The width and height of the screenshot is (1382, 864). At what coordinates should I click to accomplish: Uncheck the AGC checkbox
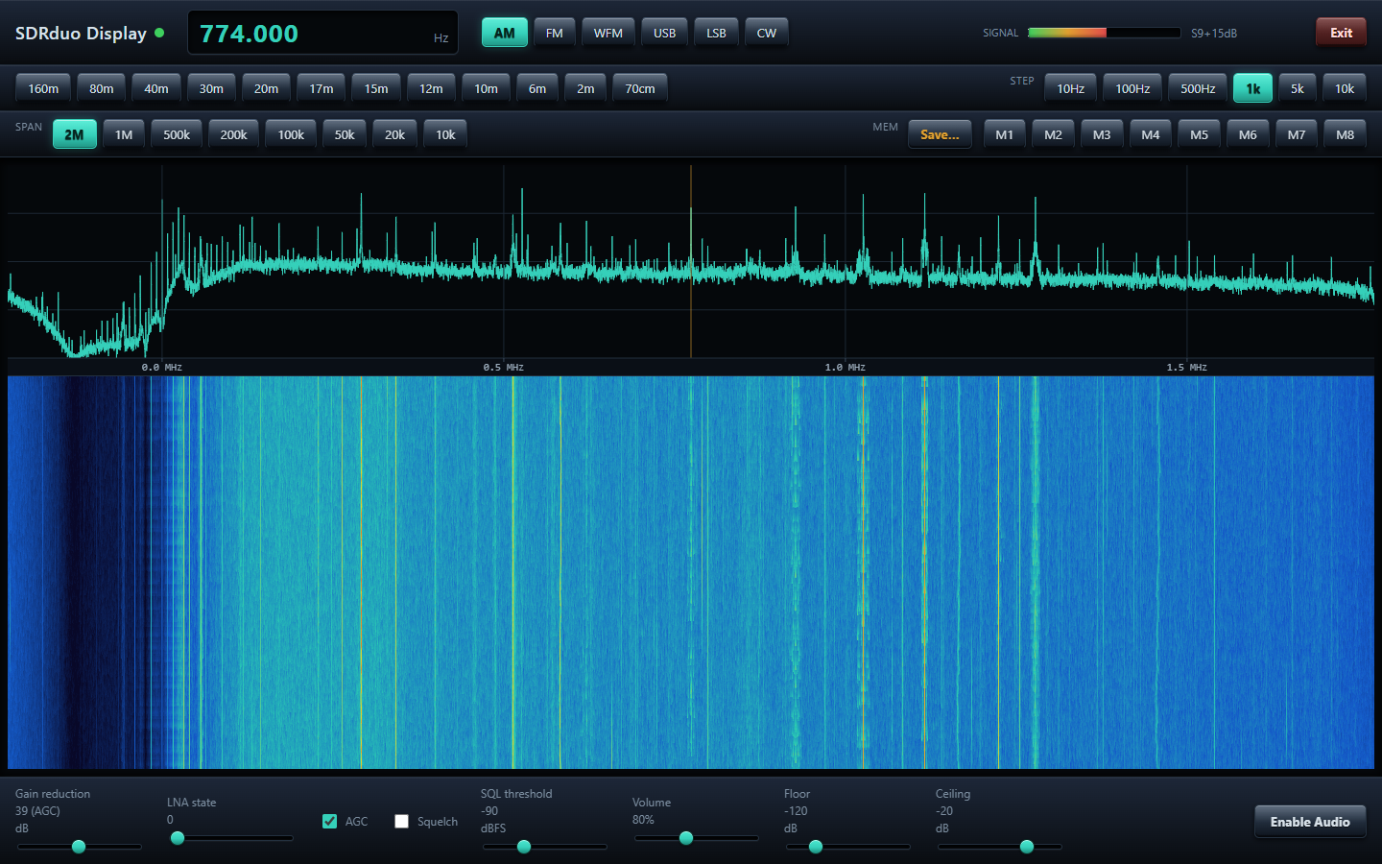coord(329,821)
